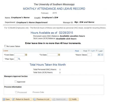Image resolution: width=114 pixels, height=102 pixels.
Task: Click the 'Employee's ID#' text
Action: tap(50, 18)
